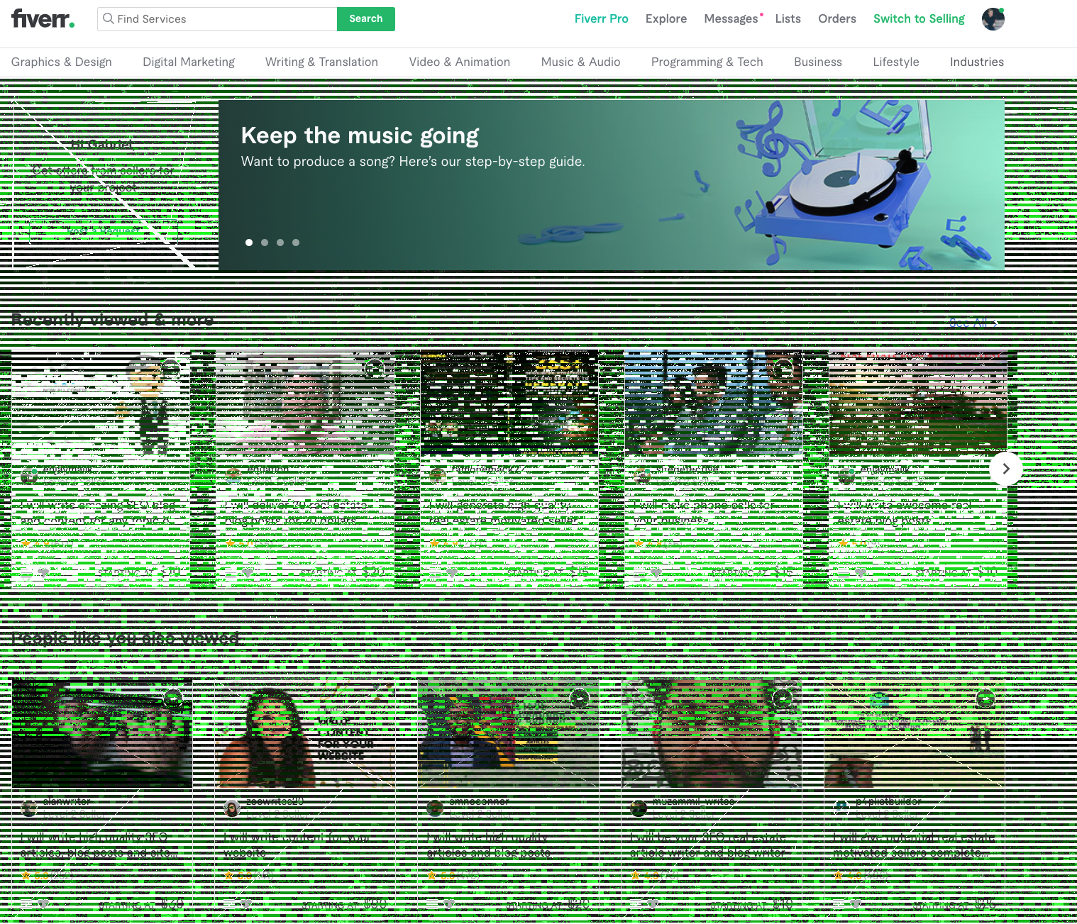This screenshot has height=924, width=1077.
Task: Click amnoconnor's seller avatar icon
Action: click(x=435, y=808)
